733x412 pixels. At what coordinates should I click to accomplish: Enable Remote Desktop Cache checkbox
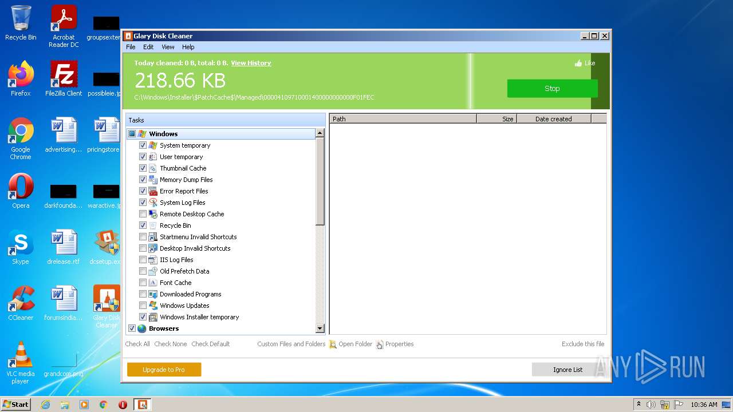tap(143, 214)
